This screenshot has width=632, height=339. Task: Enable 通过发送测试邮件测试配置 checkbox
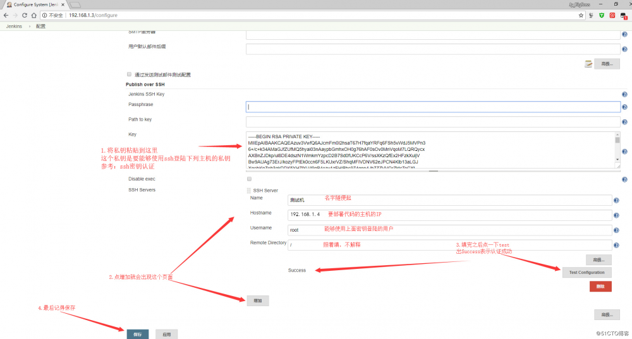pyautogui.click(x=129, y=74)
